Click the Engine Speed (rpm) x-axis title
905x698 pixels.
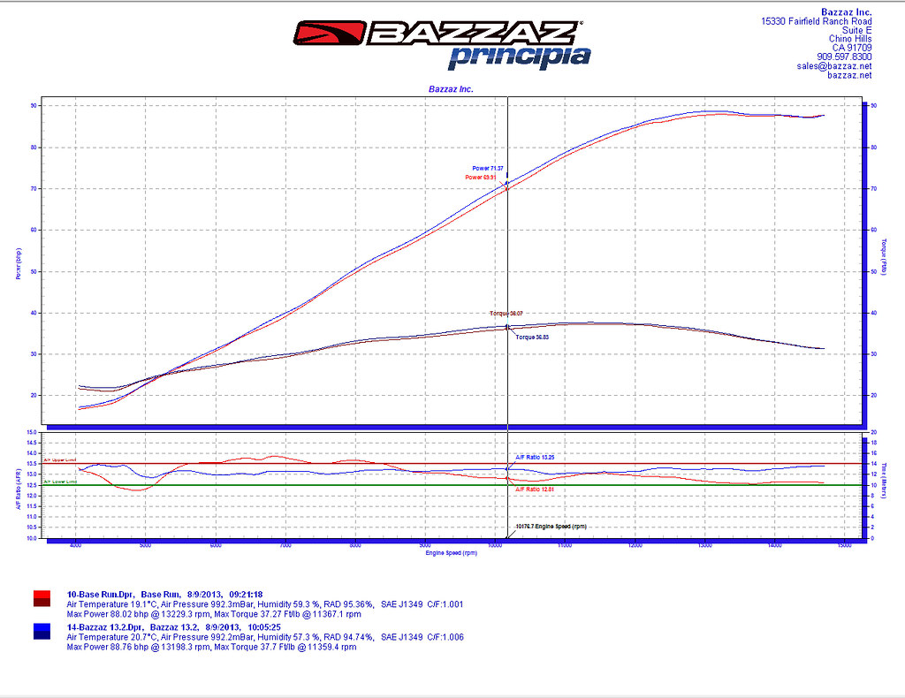coord(452,553)
